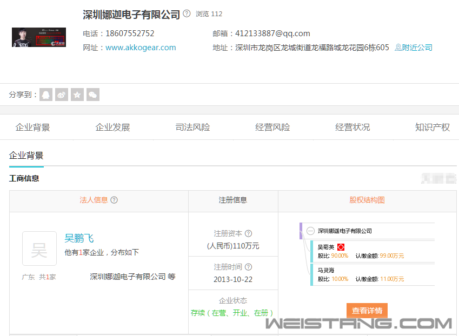This screenshot has width=459, height=336.
Task: Click the registration date 2013-10-22
Action: (233, 279)
